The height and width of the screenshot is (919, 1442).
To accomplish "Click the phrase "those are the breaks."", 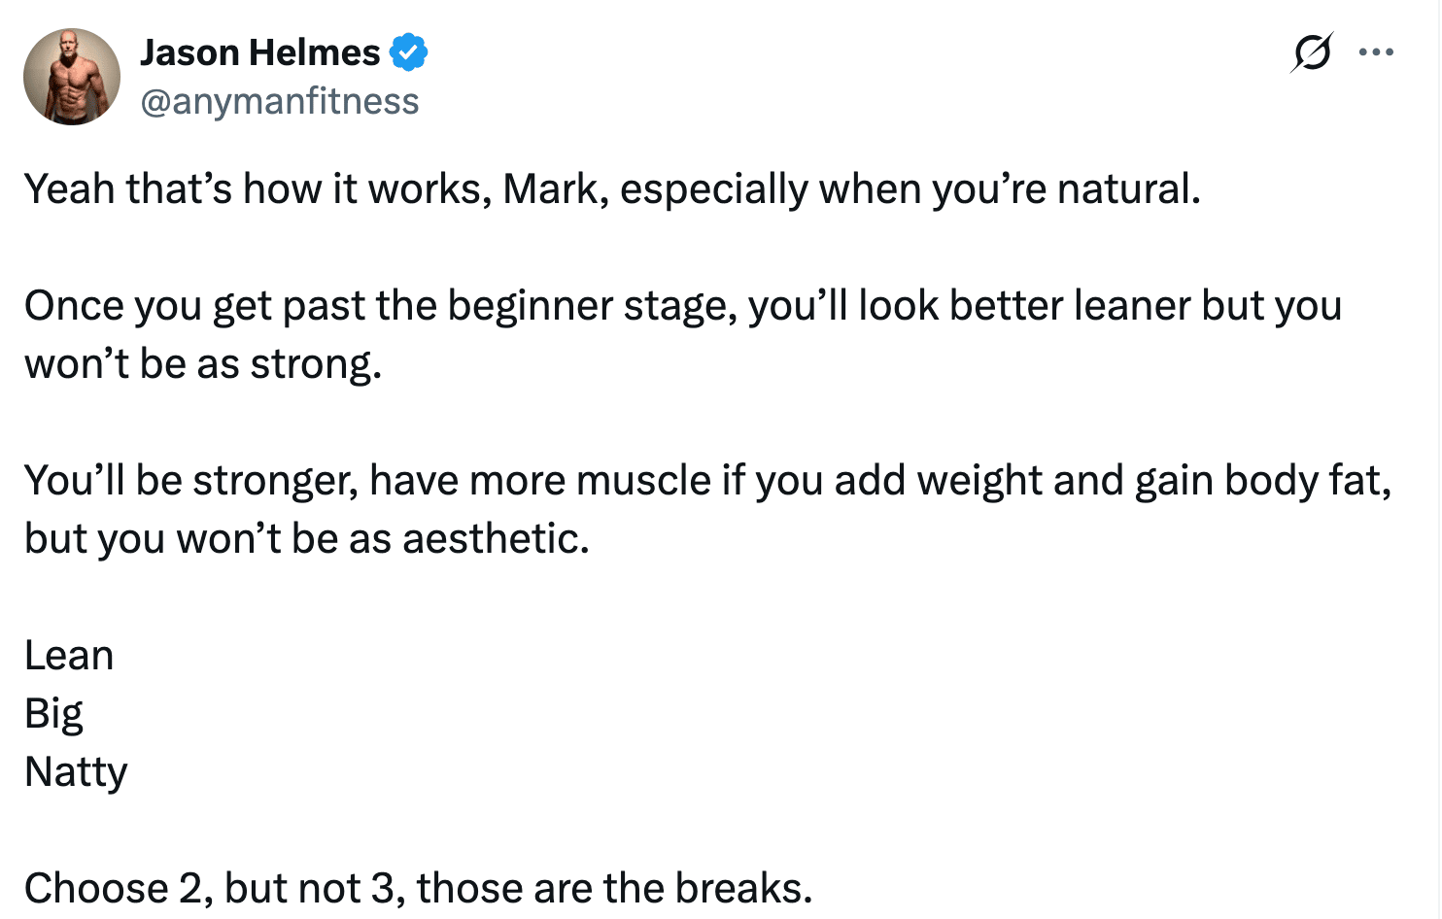I will click(x=614, y=888).
